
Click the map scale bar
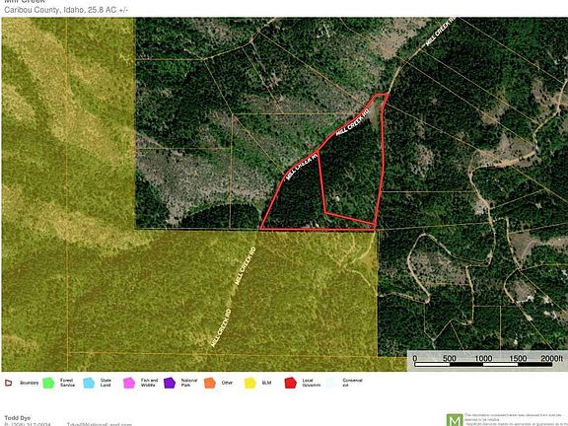click(x=483, y=365)
